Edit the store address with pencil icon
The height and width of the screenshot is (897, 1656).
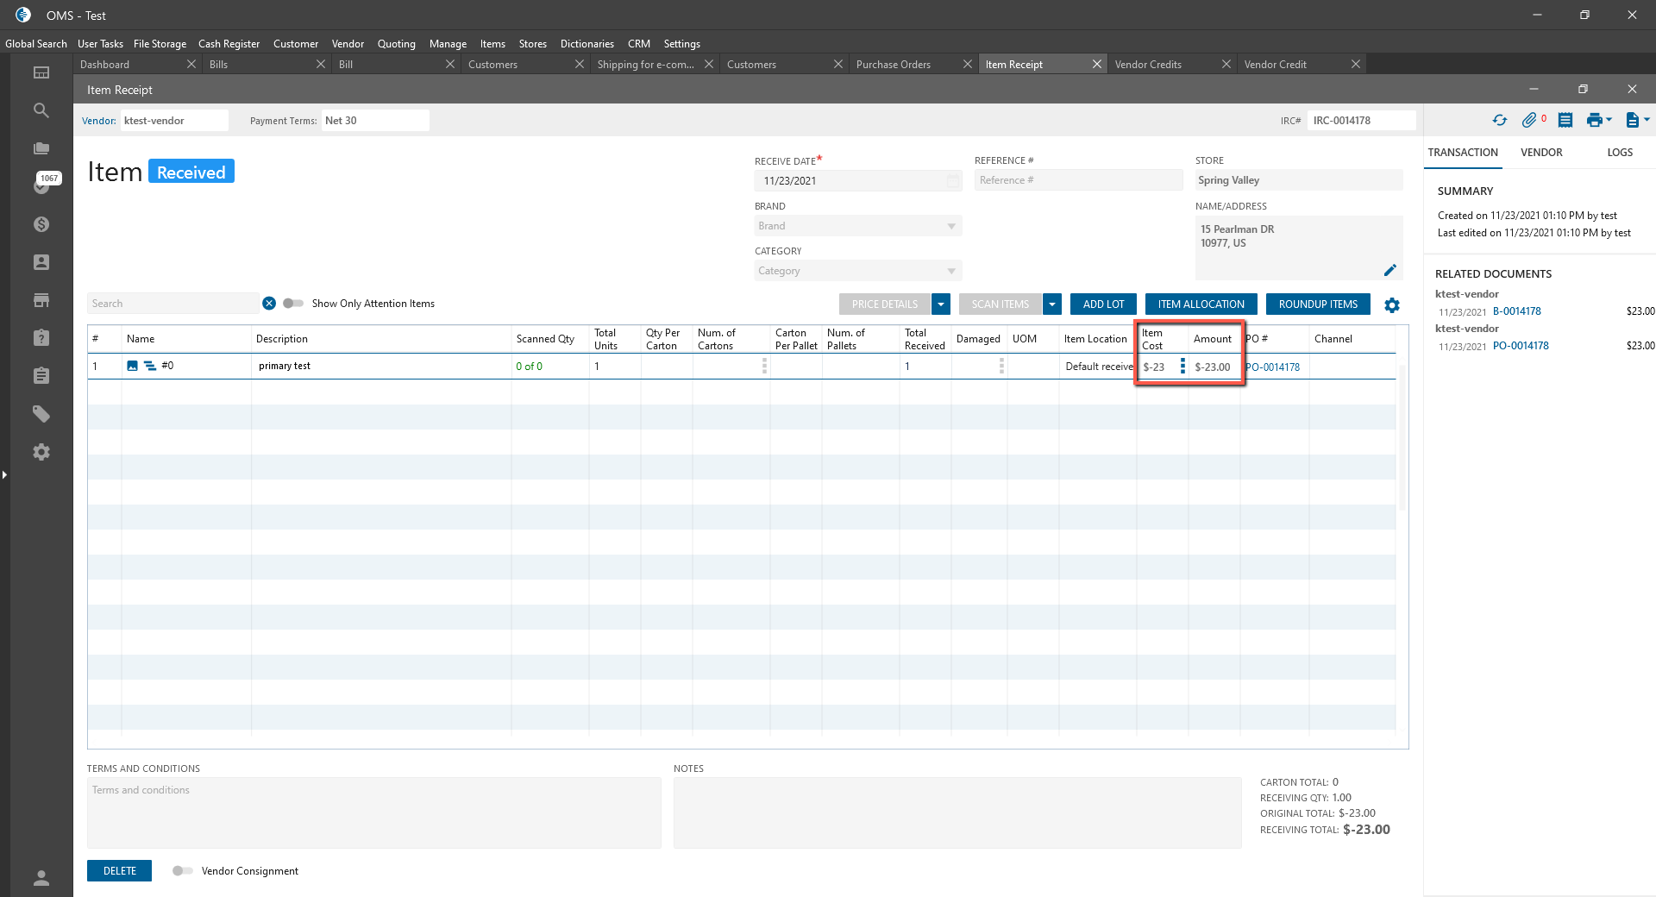coord(1389,270)
